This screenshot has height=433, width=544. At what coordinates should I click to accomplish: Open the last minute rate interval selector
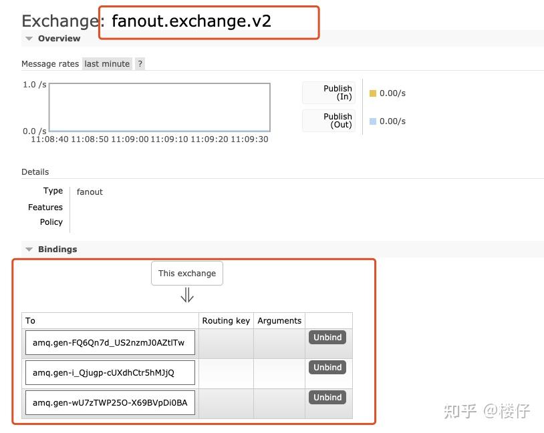[x=107, y=63]
